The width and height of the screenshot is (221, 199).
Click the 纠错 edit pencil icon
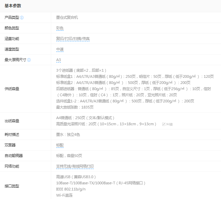(x=164, y=124)
